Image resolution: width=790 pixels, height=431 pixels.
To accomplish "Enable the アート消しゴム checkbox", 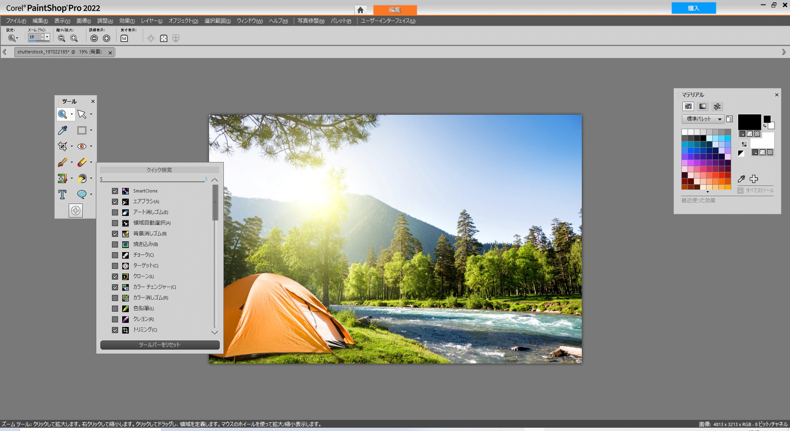I will click(x=115, y=213).
